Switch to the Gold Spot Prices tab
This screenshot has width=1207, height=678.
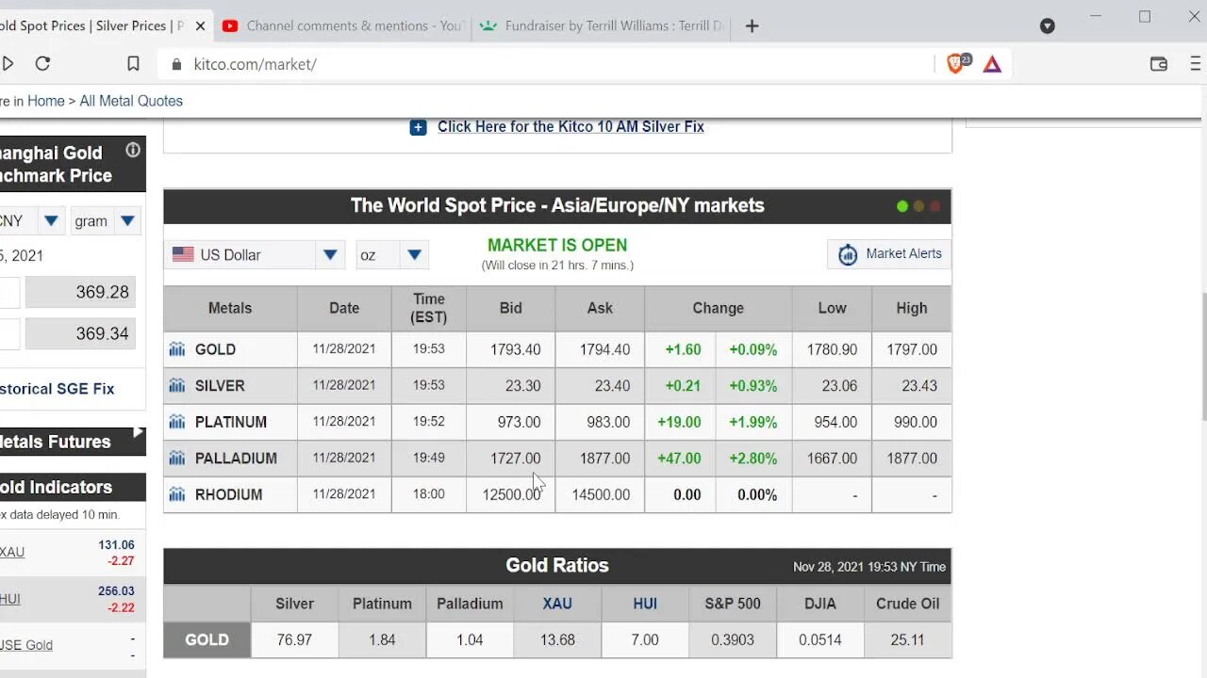pyautogui.click(x=92, y=26)
